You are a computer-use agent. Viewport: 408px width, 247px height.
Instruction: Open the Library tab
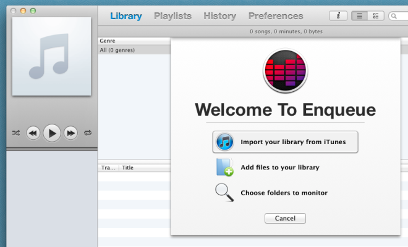coord(126,16)
